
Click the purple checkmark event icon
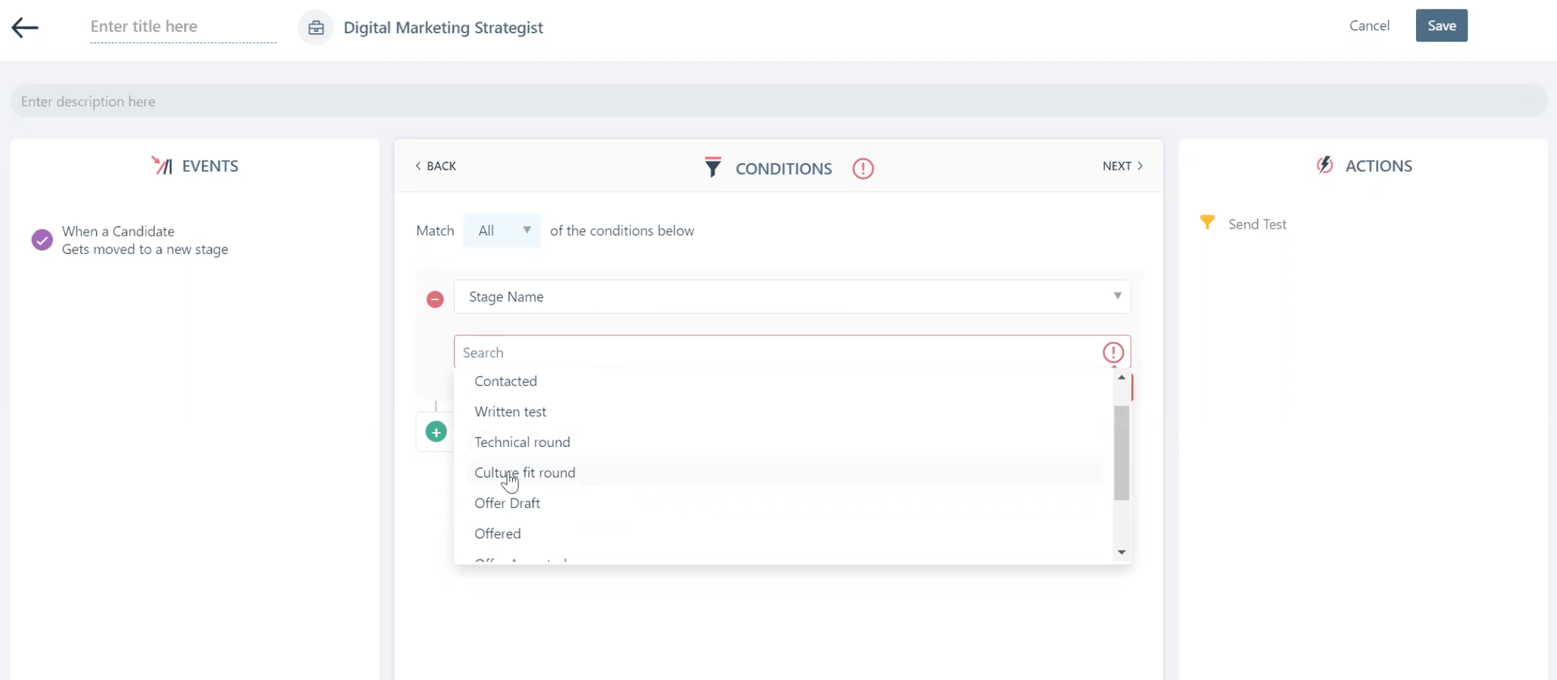point(42,240)
